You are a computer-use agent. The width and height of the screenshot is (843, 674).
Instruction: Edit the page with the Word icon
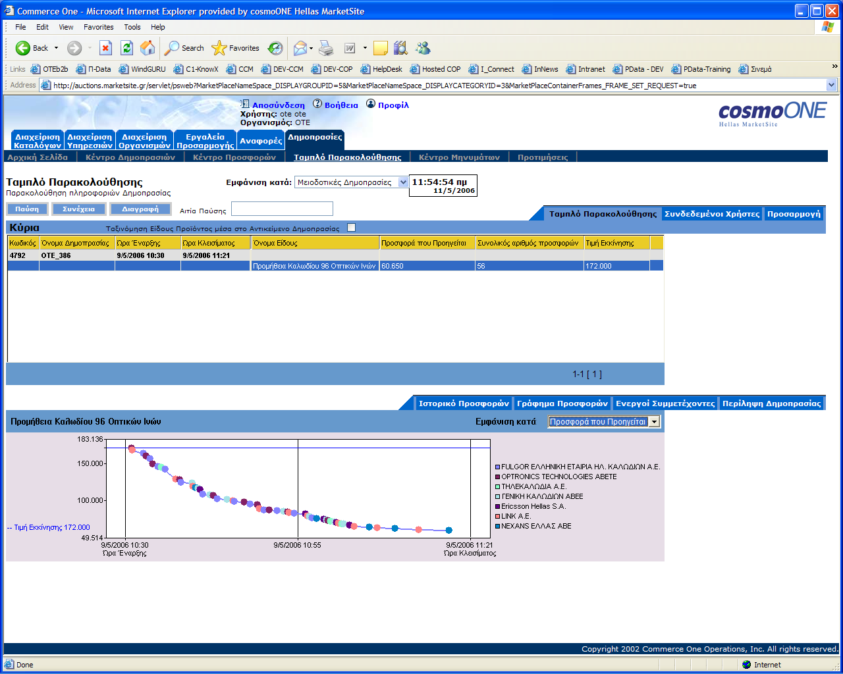(x=350, y=48)
